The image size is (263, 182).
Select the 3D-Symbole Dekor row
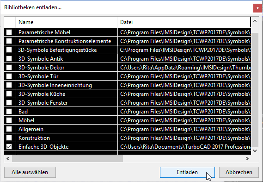(128, 68)
